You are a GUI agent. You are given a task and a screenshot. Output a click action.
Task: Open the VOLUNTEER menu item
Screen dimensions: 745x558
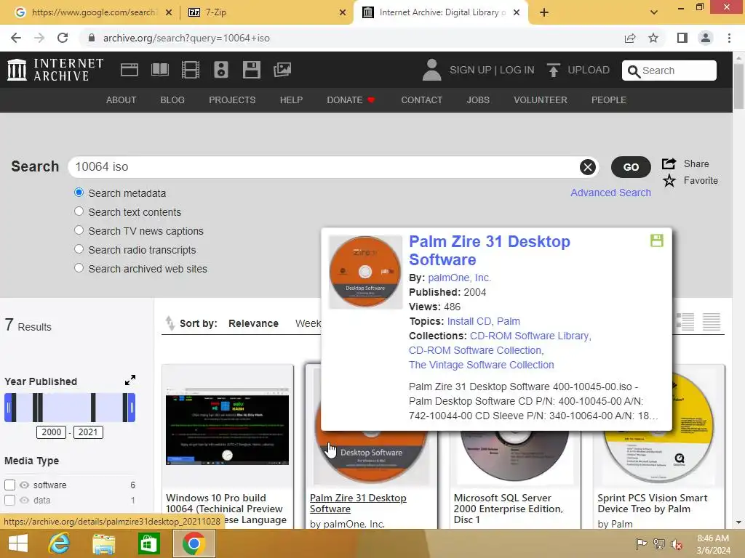pos(541,100)
